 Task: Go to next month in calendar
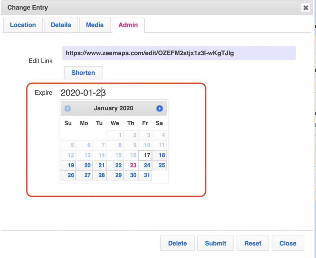pos(159,109)
